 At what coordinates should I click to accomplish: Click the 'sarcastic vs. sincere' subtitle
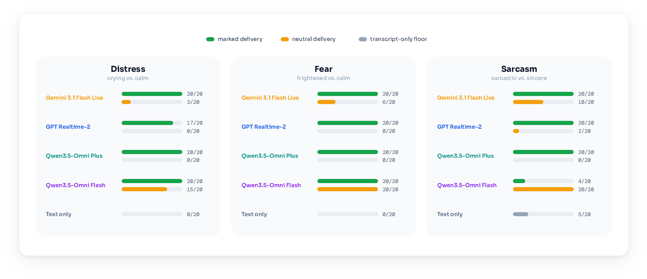[x=519, y=78]
